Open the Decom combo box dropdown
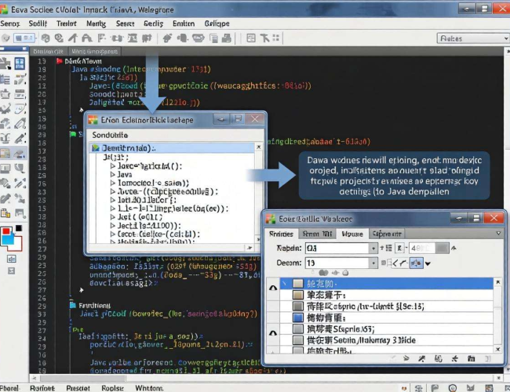This screenshot has width=510, height=392. (373, 263)
